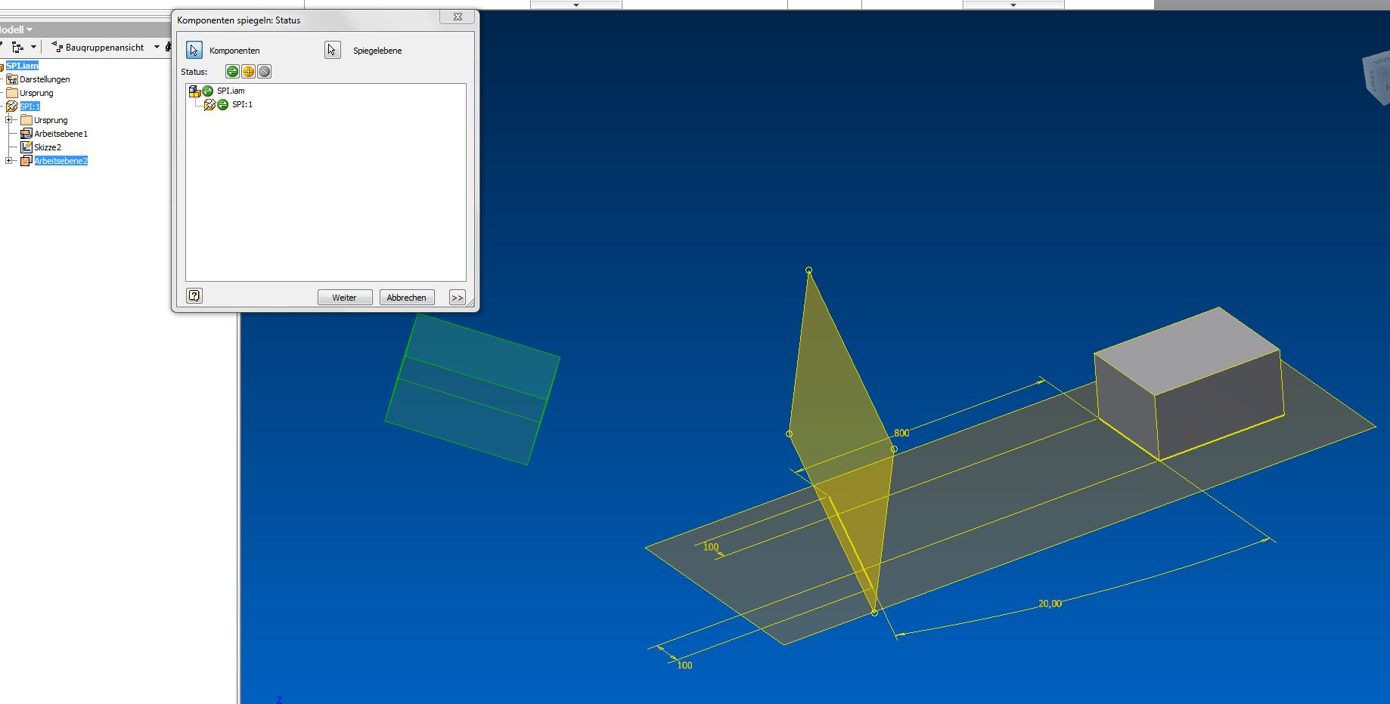Select Arbeitsebene1 in the model browser
1390x704 pixels.
point(61,134)
